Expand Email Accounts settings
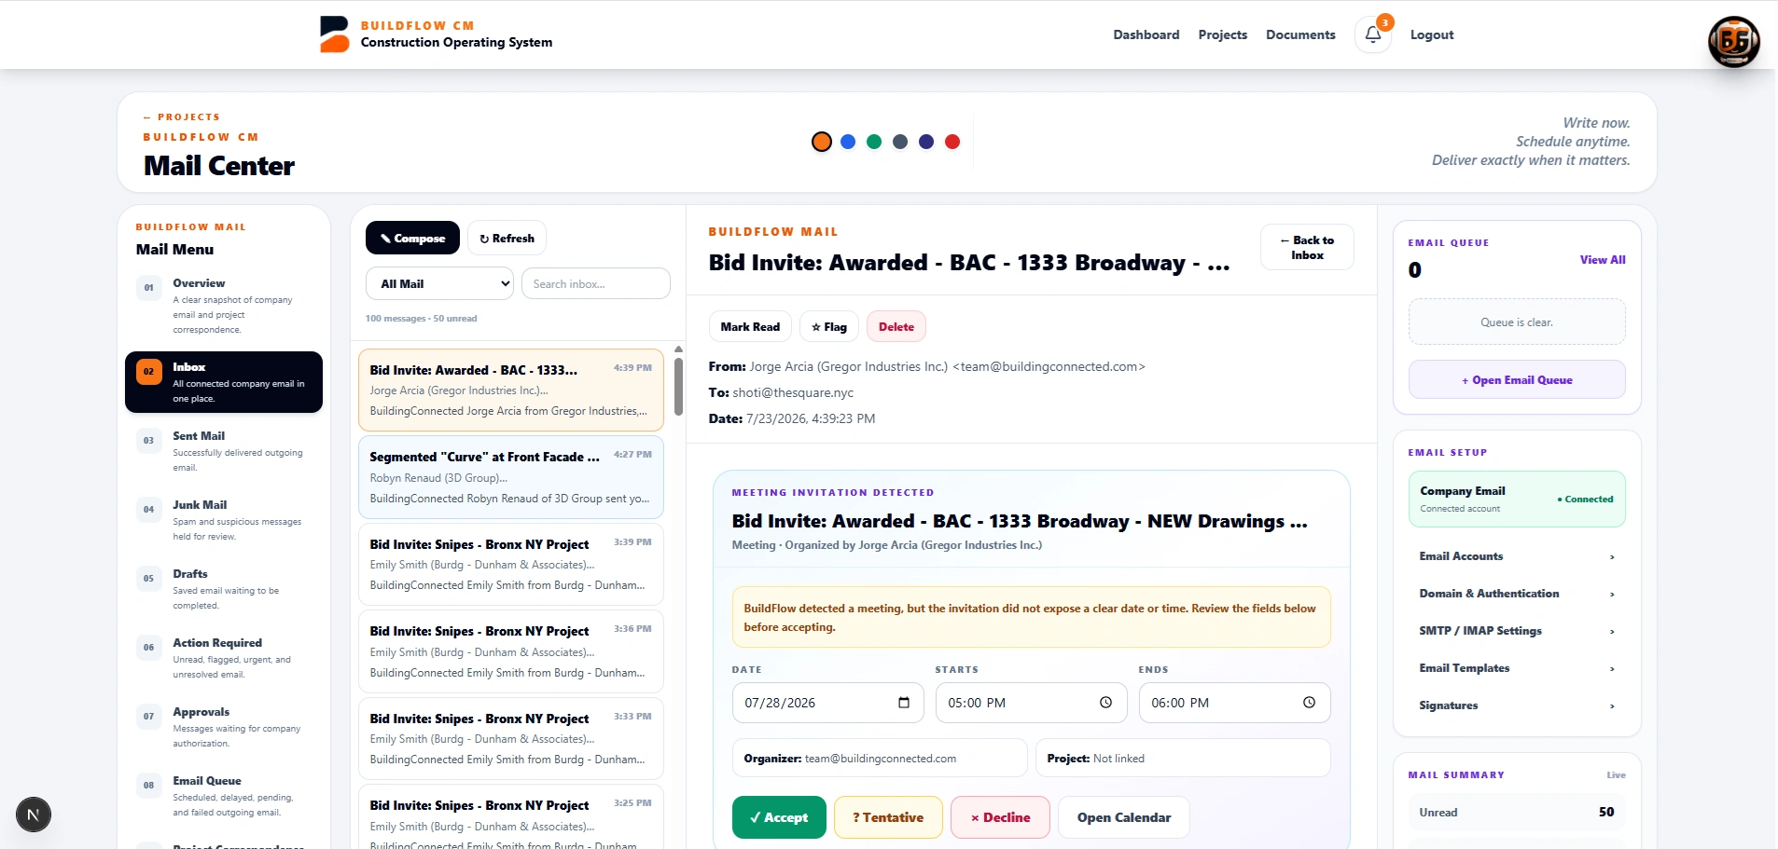The width and height of the screenshot is (1778, 849). pyautogui.click(x=1517, y=556)
